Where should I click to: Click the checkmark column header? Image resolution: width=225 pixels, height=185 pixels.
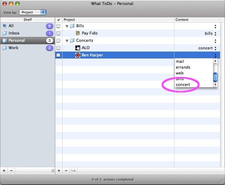[58, 20]
